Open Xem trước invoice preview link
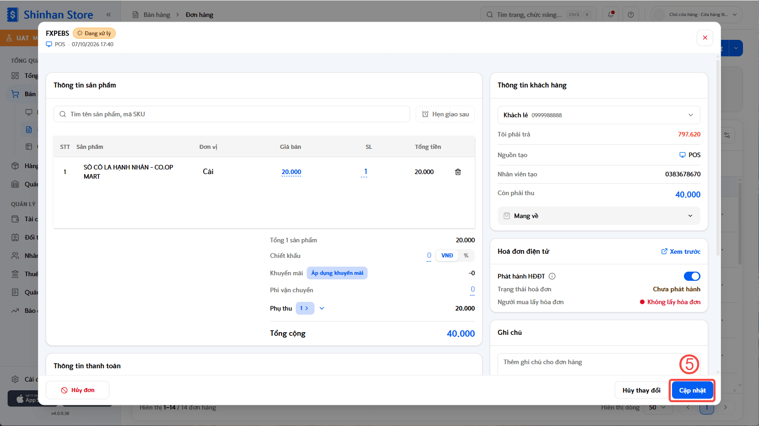This screenshot has height=426, width=759. point(681,251)
